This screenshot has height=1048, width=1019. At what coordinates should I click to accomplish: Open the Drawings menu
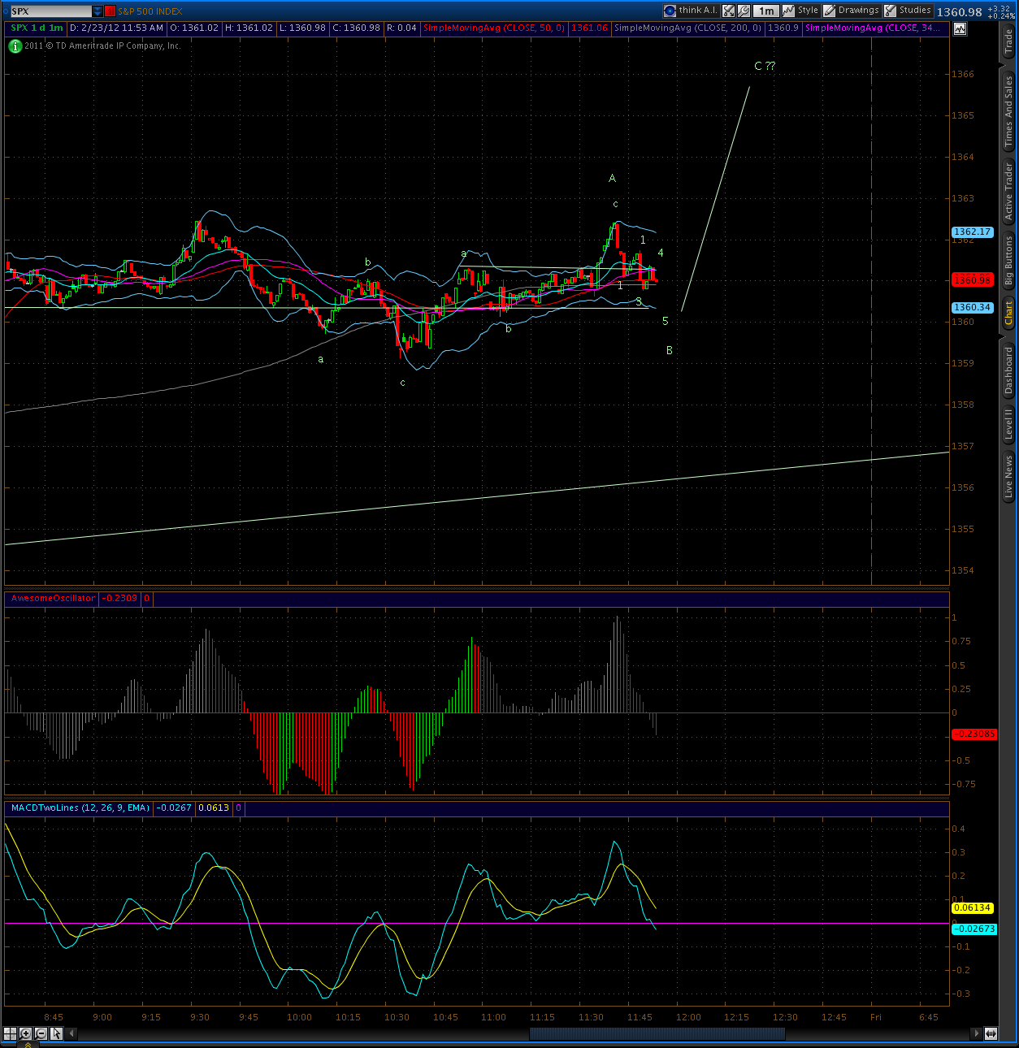point(852,11)
